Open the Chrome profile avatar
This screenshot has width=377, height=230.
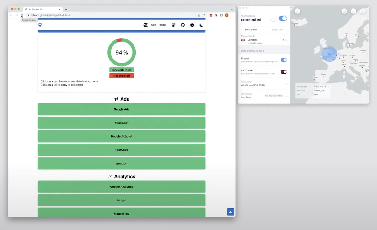pyautogui.click(x=227, y=15)
